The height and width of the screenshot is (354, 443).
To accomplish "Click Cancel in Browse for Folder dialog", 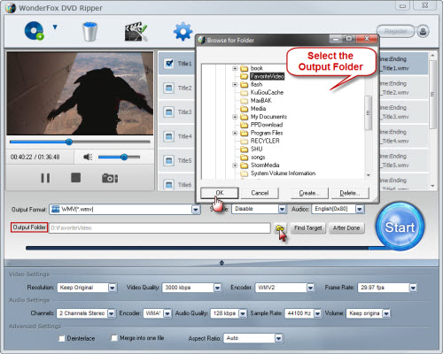I will [x=260, y=193].
